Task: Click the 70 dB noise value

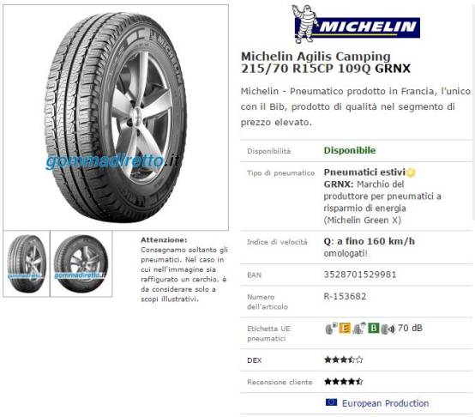Action: click(x=410, y=328)
